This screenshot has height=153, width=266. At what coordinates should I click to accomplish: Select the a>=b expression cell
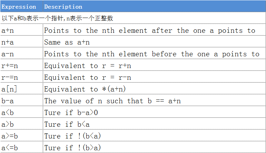(x=11, y=136)
